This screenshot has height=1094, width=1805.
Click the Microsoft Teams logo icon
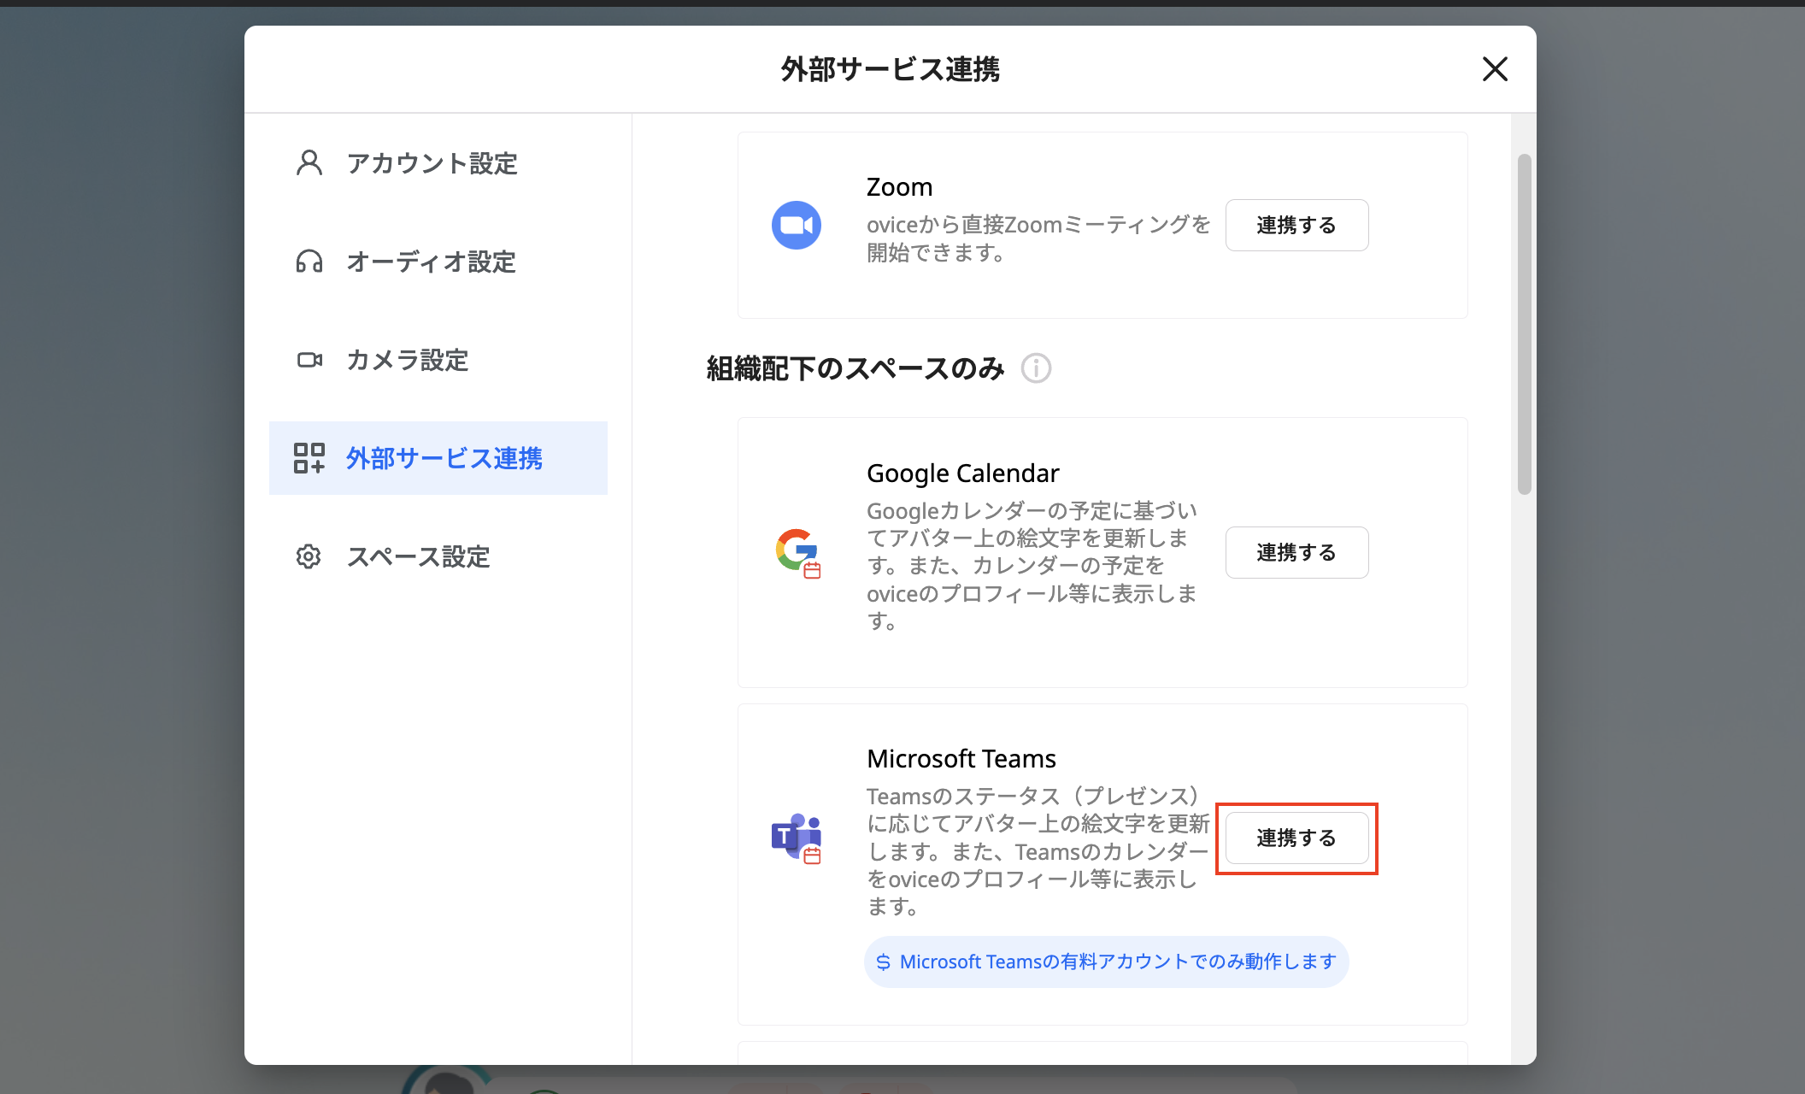[x=797, y=838]
